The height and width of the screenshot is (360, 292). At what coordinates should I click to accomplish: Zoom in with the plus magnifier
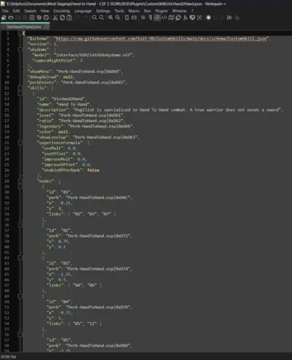(111, 17)
